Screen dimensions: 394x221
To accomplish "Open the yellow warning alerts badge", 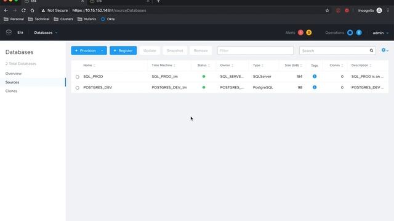I will (309, 33).
